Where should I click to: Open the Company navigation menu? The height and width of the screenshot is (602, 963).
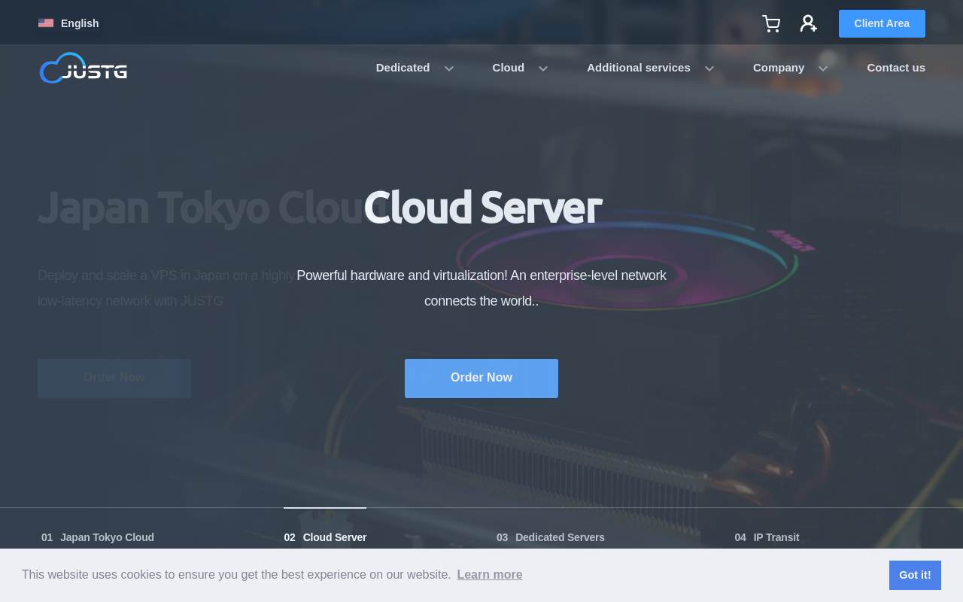(x=779, y=68)
